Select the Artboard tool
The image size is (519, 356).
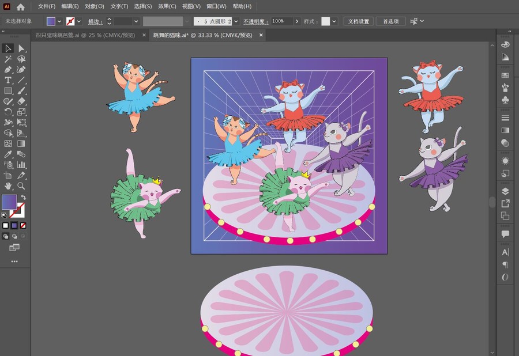[x=8, y=176]
